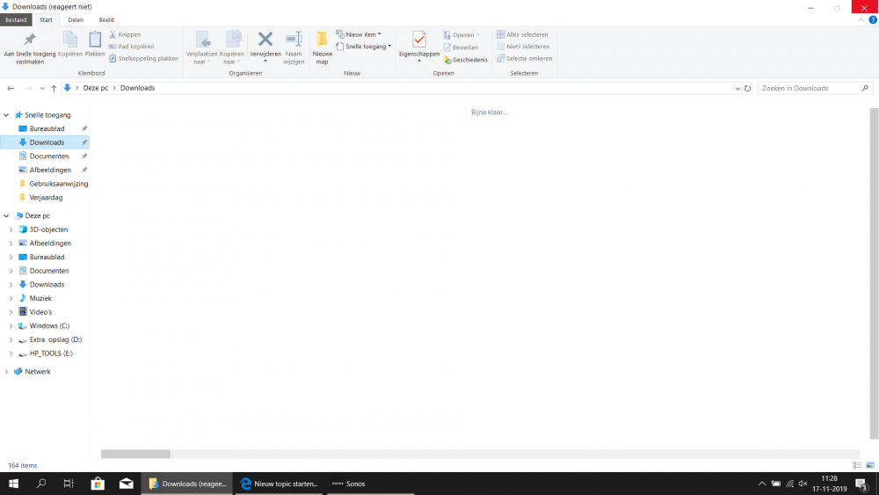Click the refresh button beside address bar
This screenshot has height=495, width=879.
(x=748, y=88)
